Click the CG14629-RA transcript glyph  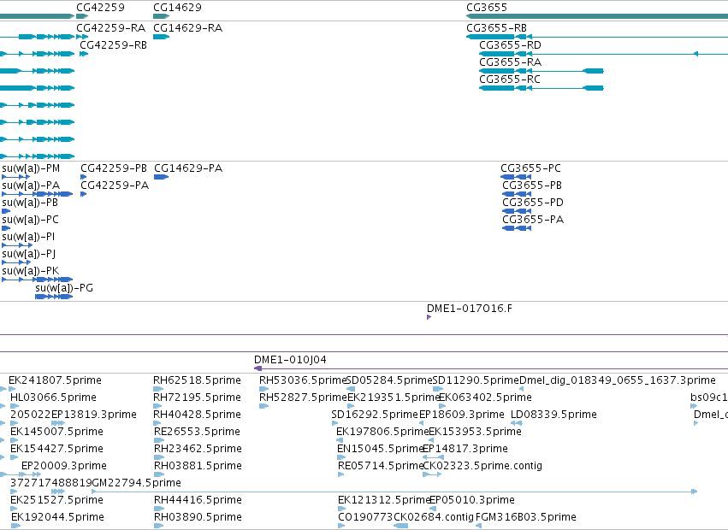pyautogui.click(x=161, y=37)
